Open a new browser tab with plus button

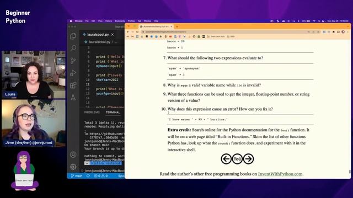[x=177, y=26]
